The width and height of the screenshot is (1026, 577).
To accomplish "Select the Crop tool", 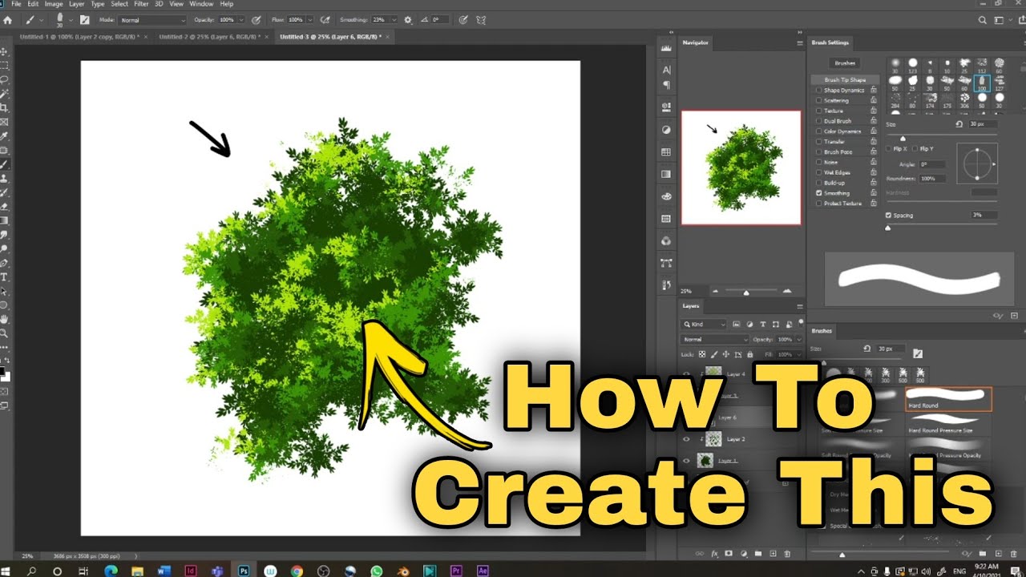I will pos(5,107).
